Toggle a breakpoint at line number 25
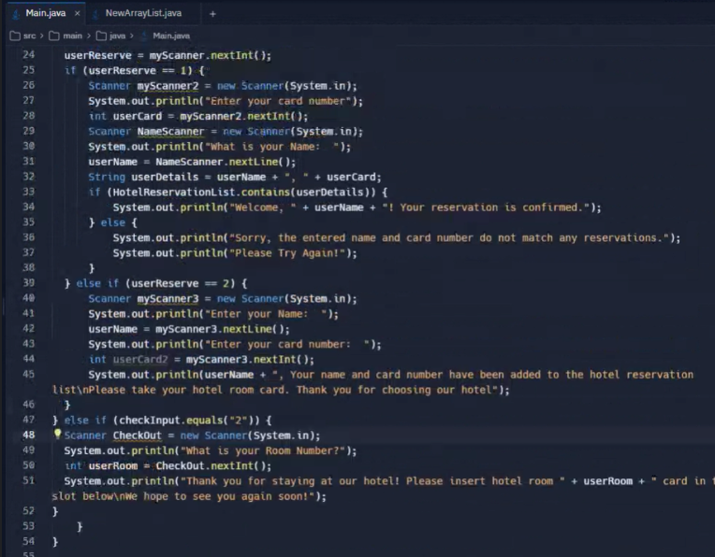The height and width of the screenshot is (557, 715). [x=28, y=70]
